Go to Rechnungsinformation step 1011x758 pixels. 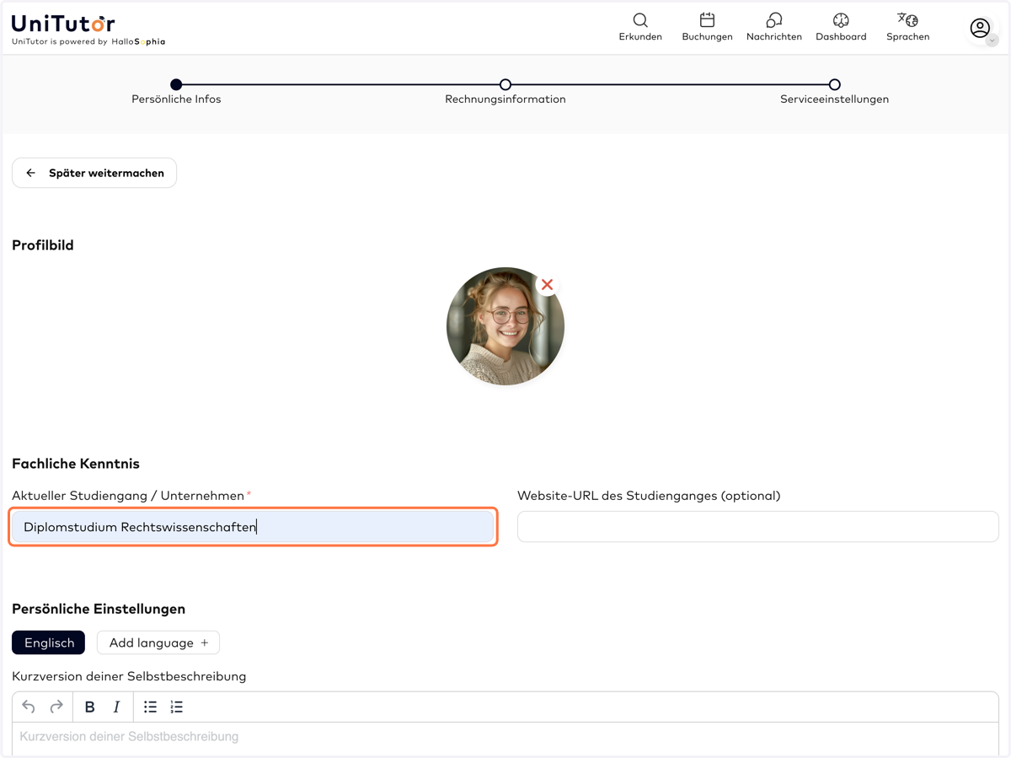[505, 84]
